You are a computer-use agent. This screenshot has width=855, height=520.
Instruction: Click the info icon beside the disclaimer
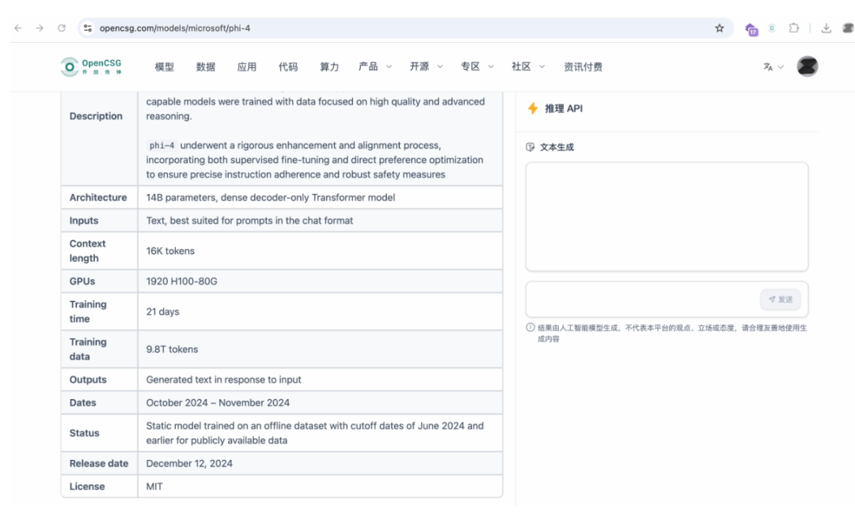pos(530,328)
